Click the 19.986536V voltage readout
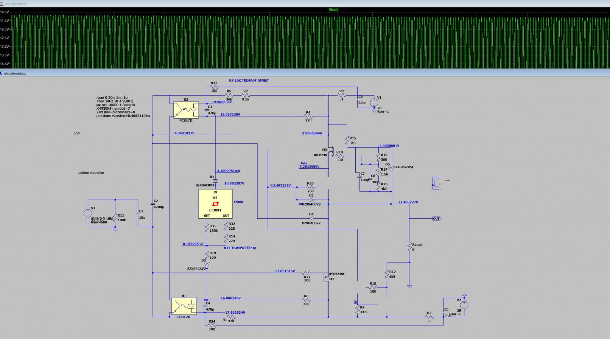610x339 pixels. [x=222, y=102]
